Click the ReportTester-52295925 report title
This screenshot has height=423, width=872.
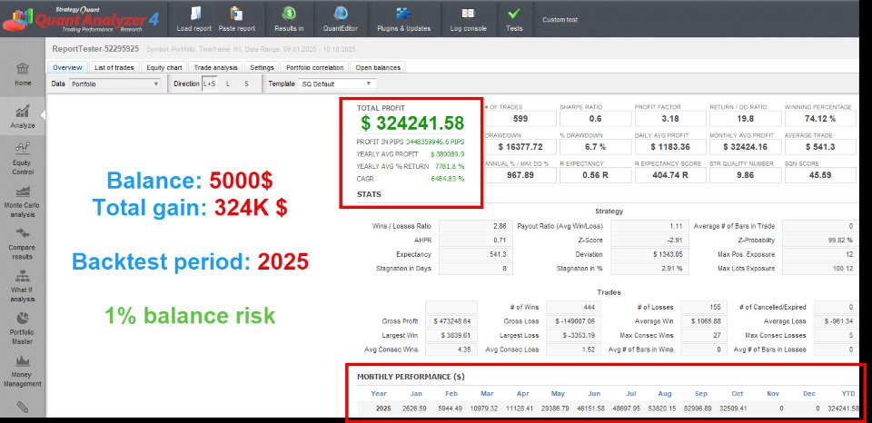coord(95,49)
